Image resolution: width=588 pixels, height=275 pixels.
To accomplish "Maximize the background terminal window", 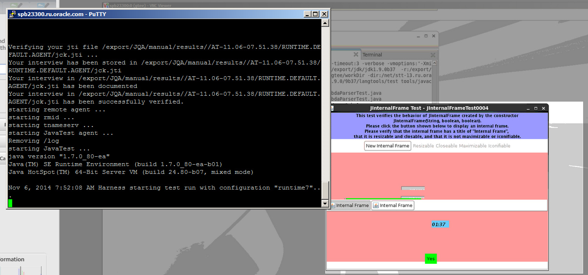I will pyautogui.click(x=425, y=36).
